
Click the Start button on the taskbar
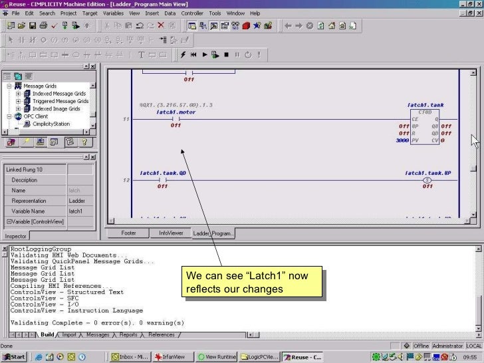pos(14,357)
